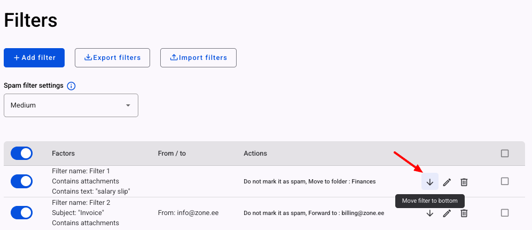Open the Medium spam level dropdown
The image size is (532, 230).
pyautogui.click(x=71, y=105)
